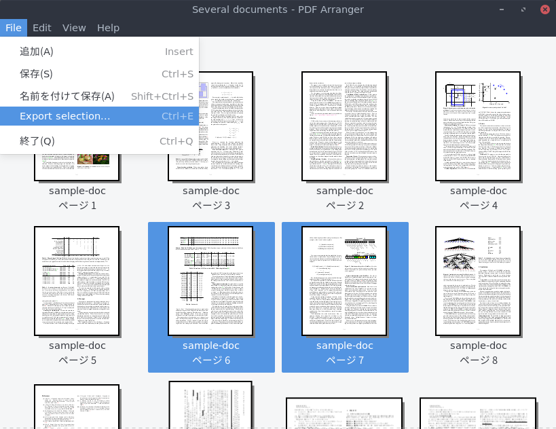
Task: Open the File menu
Action: point(14,28)
